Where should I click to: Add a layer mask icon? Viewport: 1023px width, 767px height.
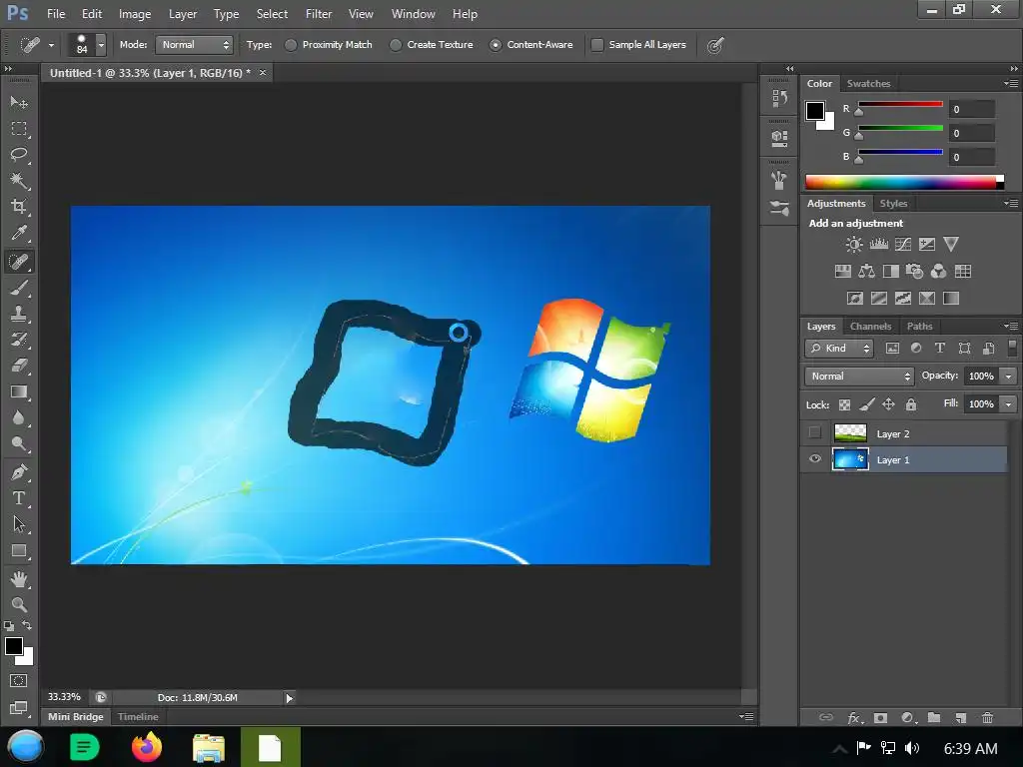coord(880,717)
